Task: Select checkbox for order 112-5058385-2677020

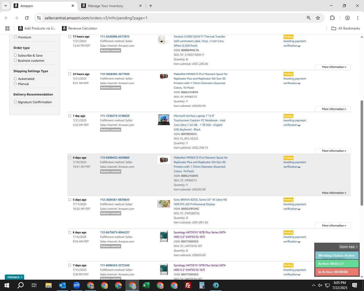Action: (69, 74)
